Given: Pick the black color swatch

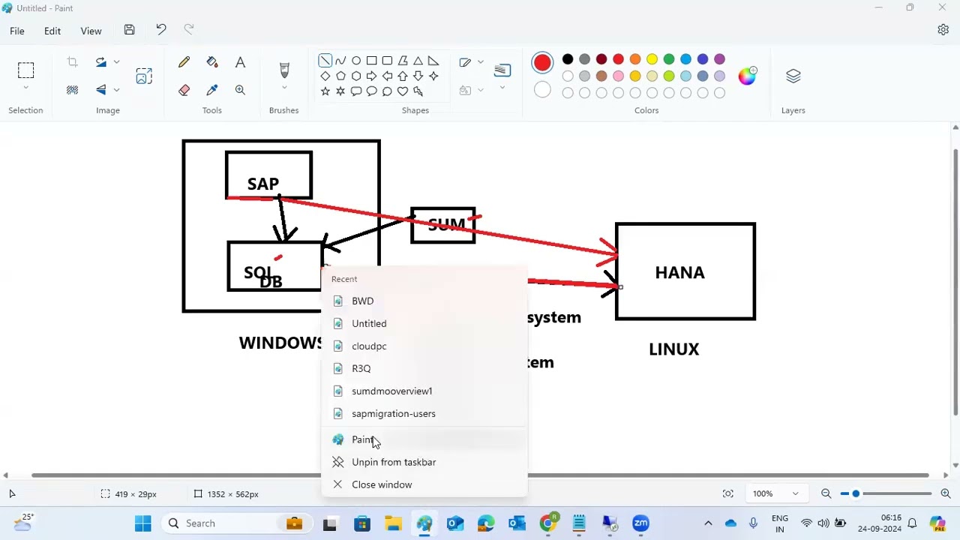Looking at the screenshot, I should point(568,59).
